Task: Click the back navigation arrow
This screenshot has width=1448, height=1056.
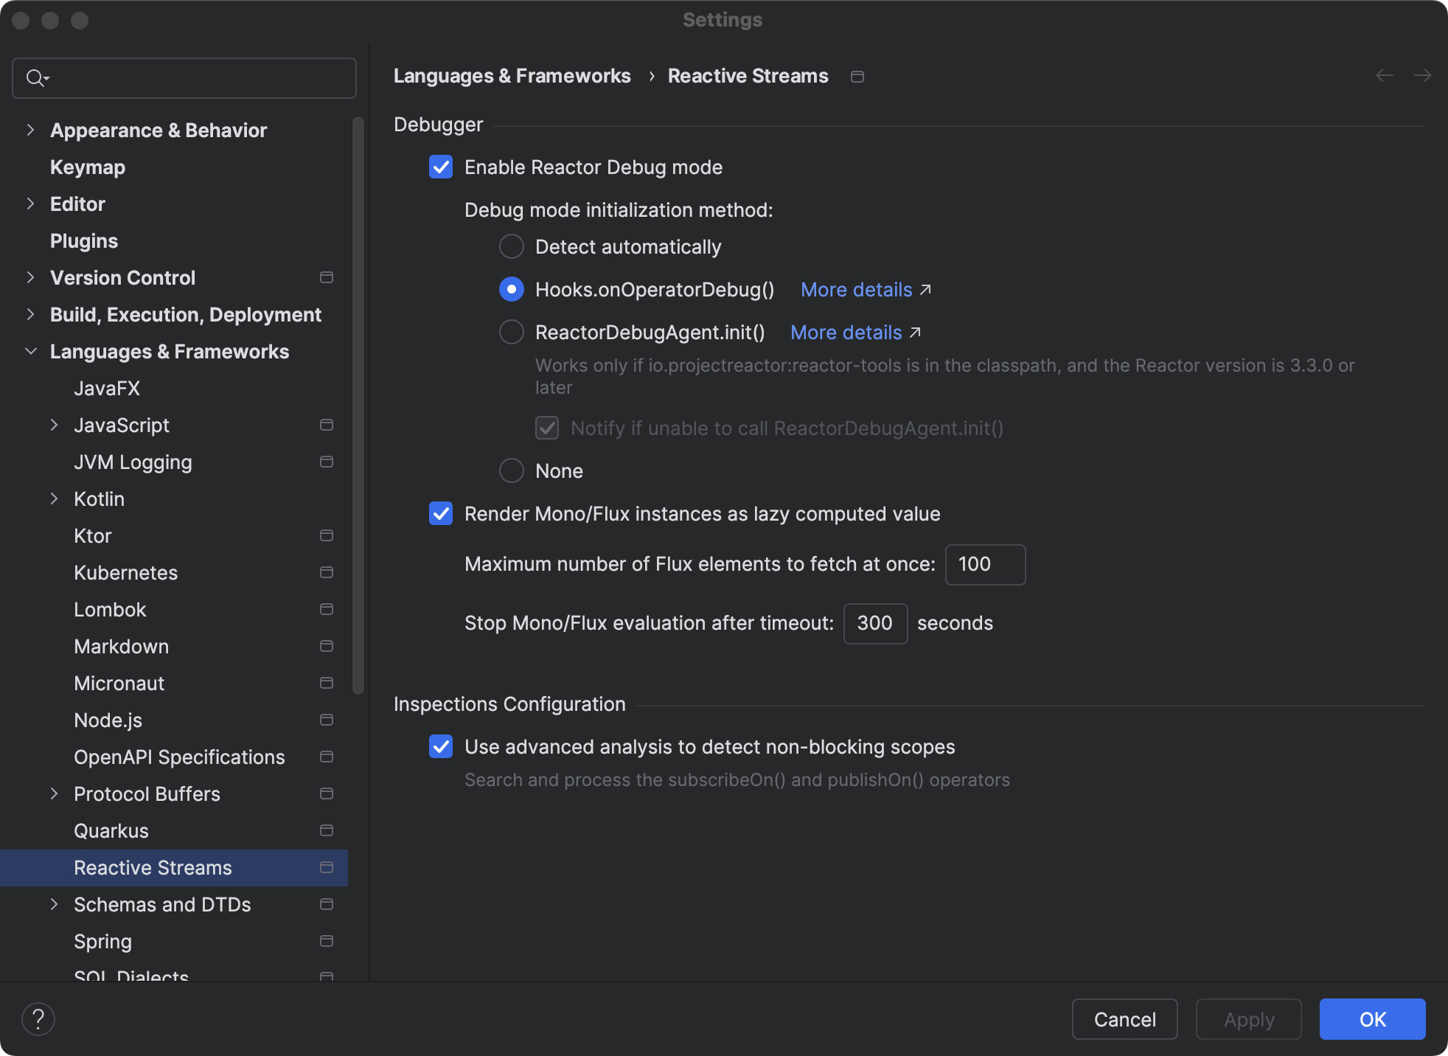Action: [1385, 75]
